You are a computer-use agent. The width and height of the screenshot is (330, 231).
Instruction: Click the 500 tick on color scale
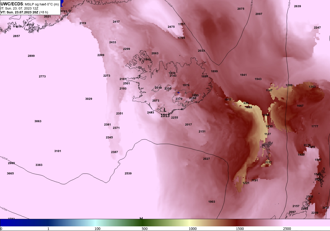(x=145, y=229)
